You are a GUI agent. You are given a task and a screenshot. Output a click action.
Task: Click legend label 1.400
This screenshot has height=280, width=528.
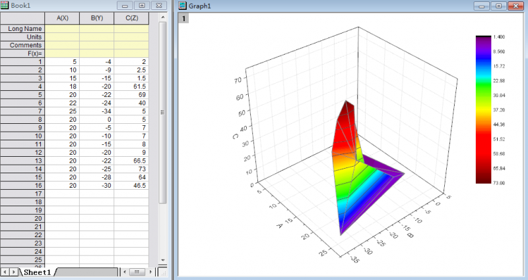(x=499, y=37)
